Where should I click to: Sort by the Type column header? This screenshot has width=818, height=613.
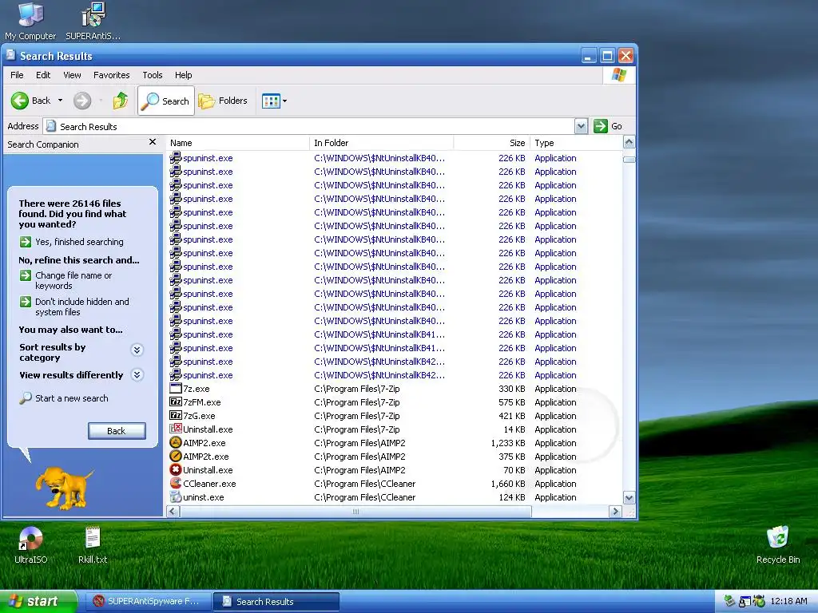click(x=576, y=143)
